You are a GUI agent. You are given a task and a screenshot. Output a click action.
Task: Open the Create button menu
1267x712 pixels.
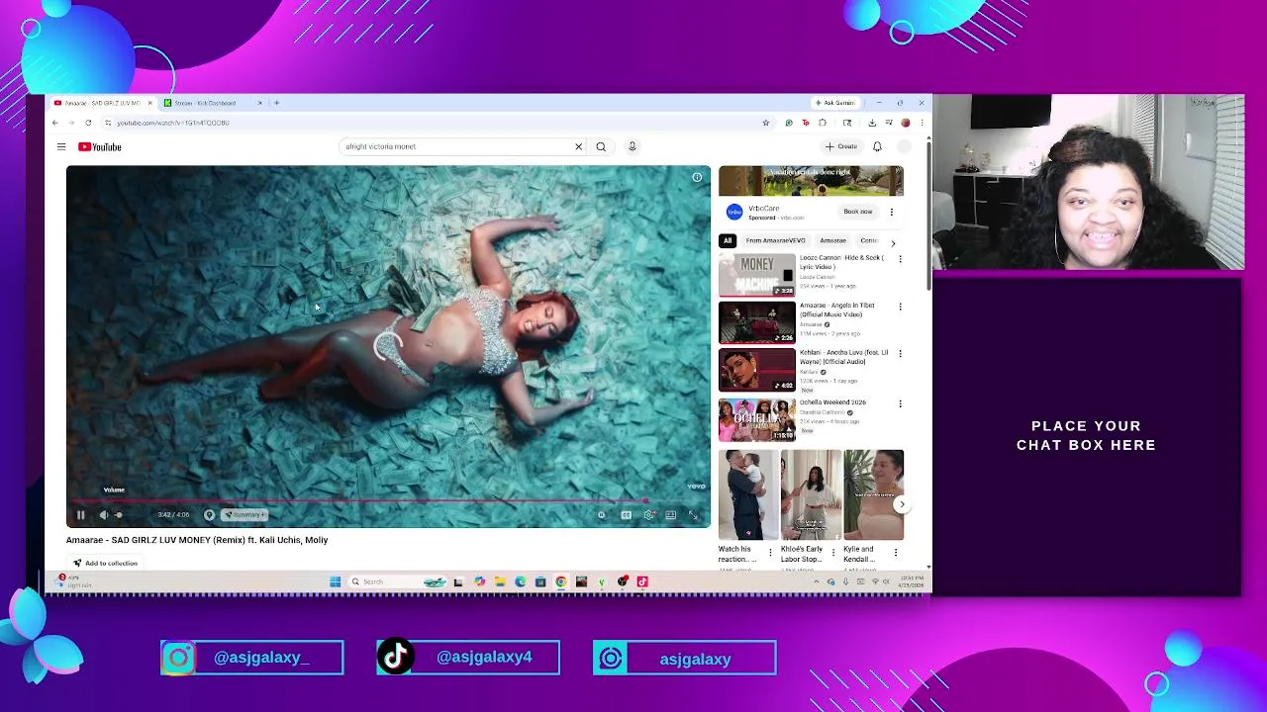[841, 146]
